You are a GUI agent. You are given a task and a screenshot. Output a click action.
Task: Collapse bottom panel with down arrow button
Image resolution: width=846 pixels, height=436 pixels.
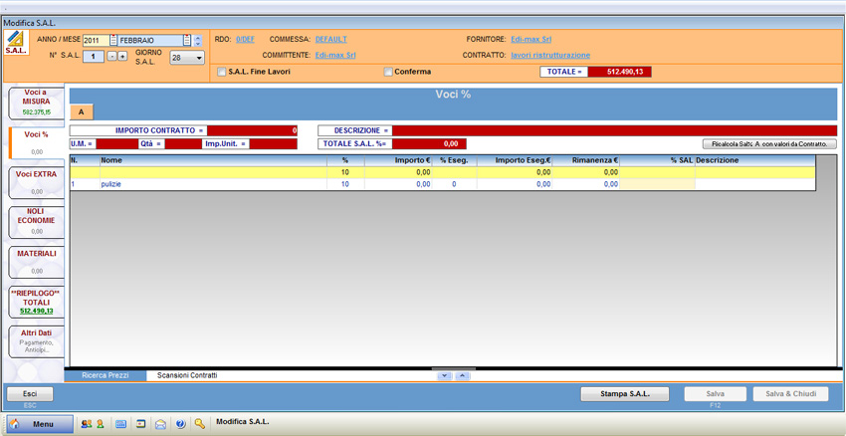(445, 376)
